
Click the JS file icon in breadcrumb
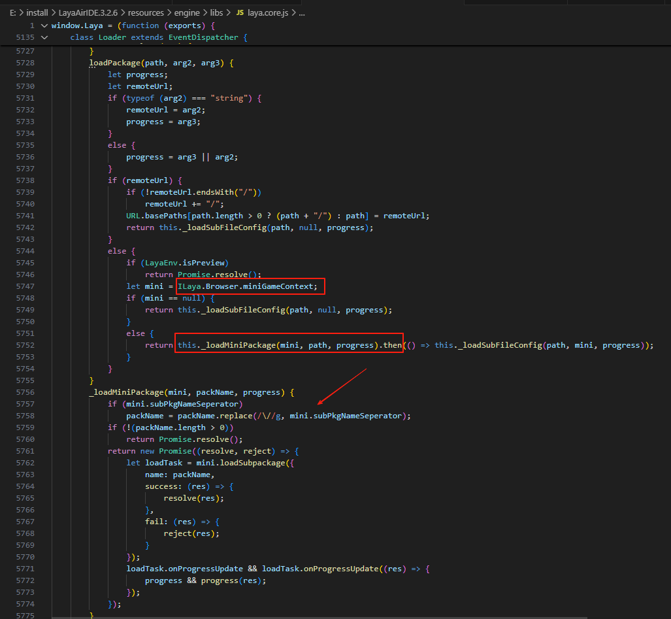coord(240,13)
